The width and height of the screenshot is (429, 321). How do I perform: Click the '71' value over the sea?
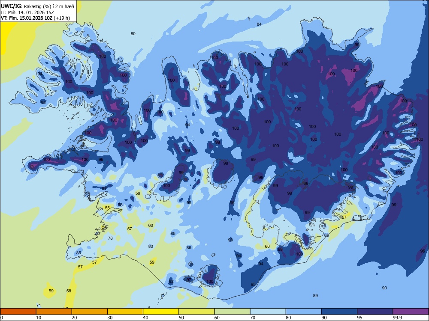[x=39, y=306]
